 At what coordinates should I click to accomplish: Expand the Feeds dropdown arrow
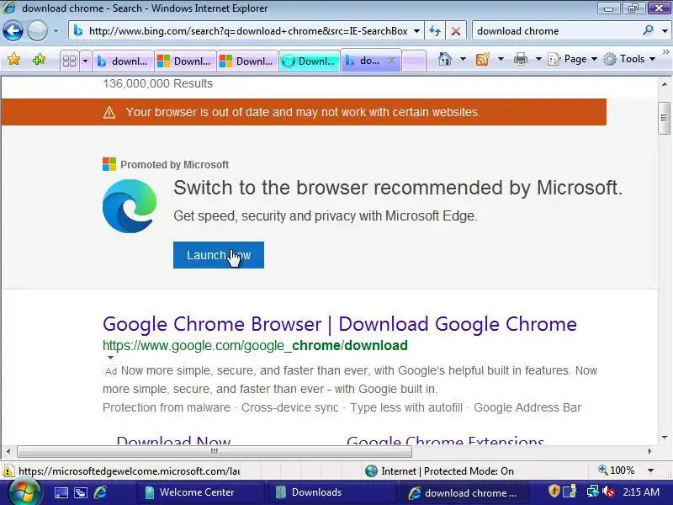point(501,59)
